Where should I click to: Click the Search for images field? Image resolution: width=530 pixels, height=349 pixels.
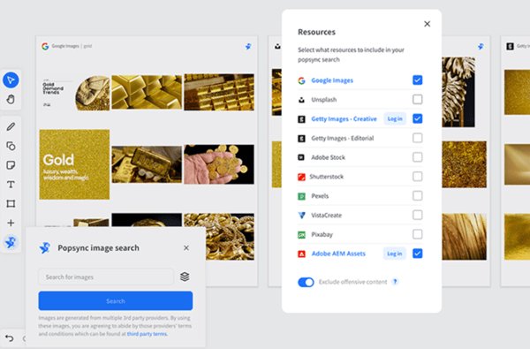point(106,277)
